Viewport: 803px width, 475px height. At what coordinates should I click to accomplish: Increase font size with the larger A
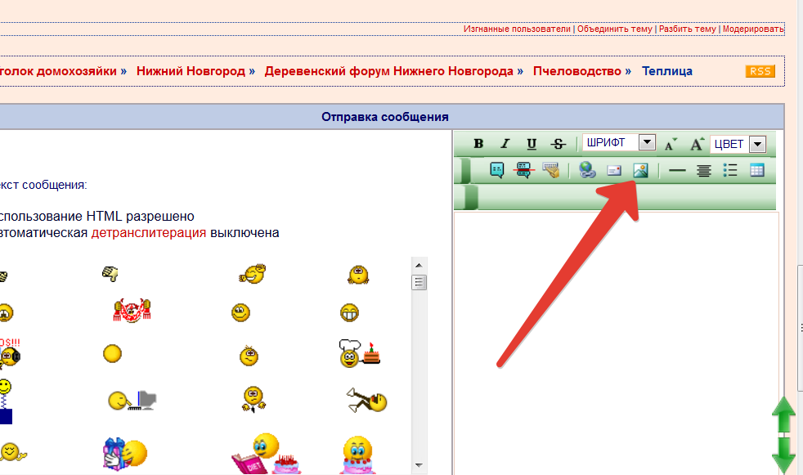coord(697,144)
